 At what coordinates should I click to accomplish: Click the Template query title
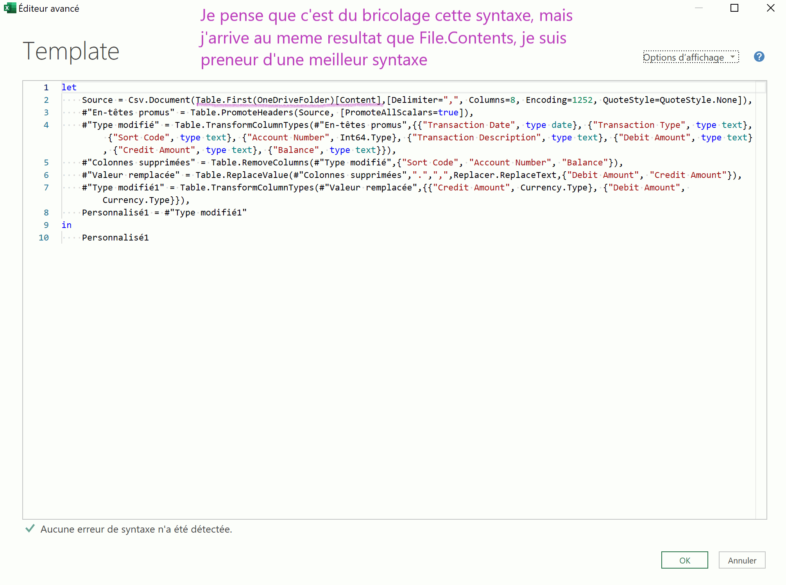71,51
